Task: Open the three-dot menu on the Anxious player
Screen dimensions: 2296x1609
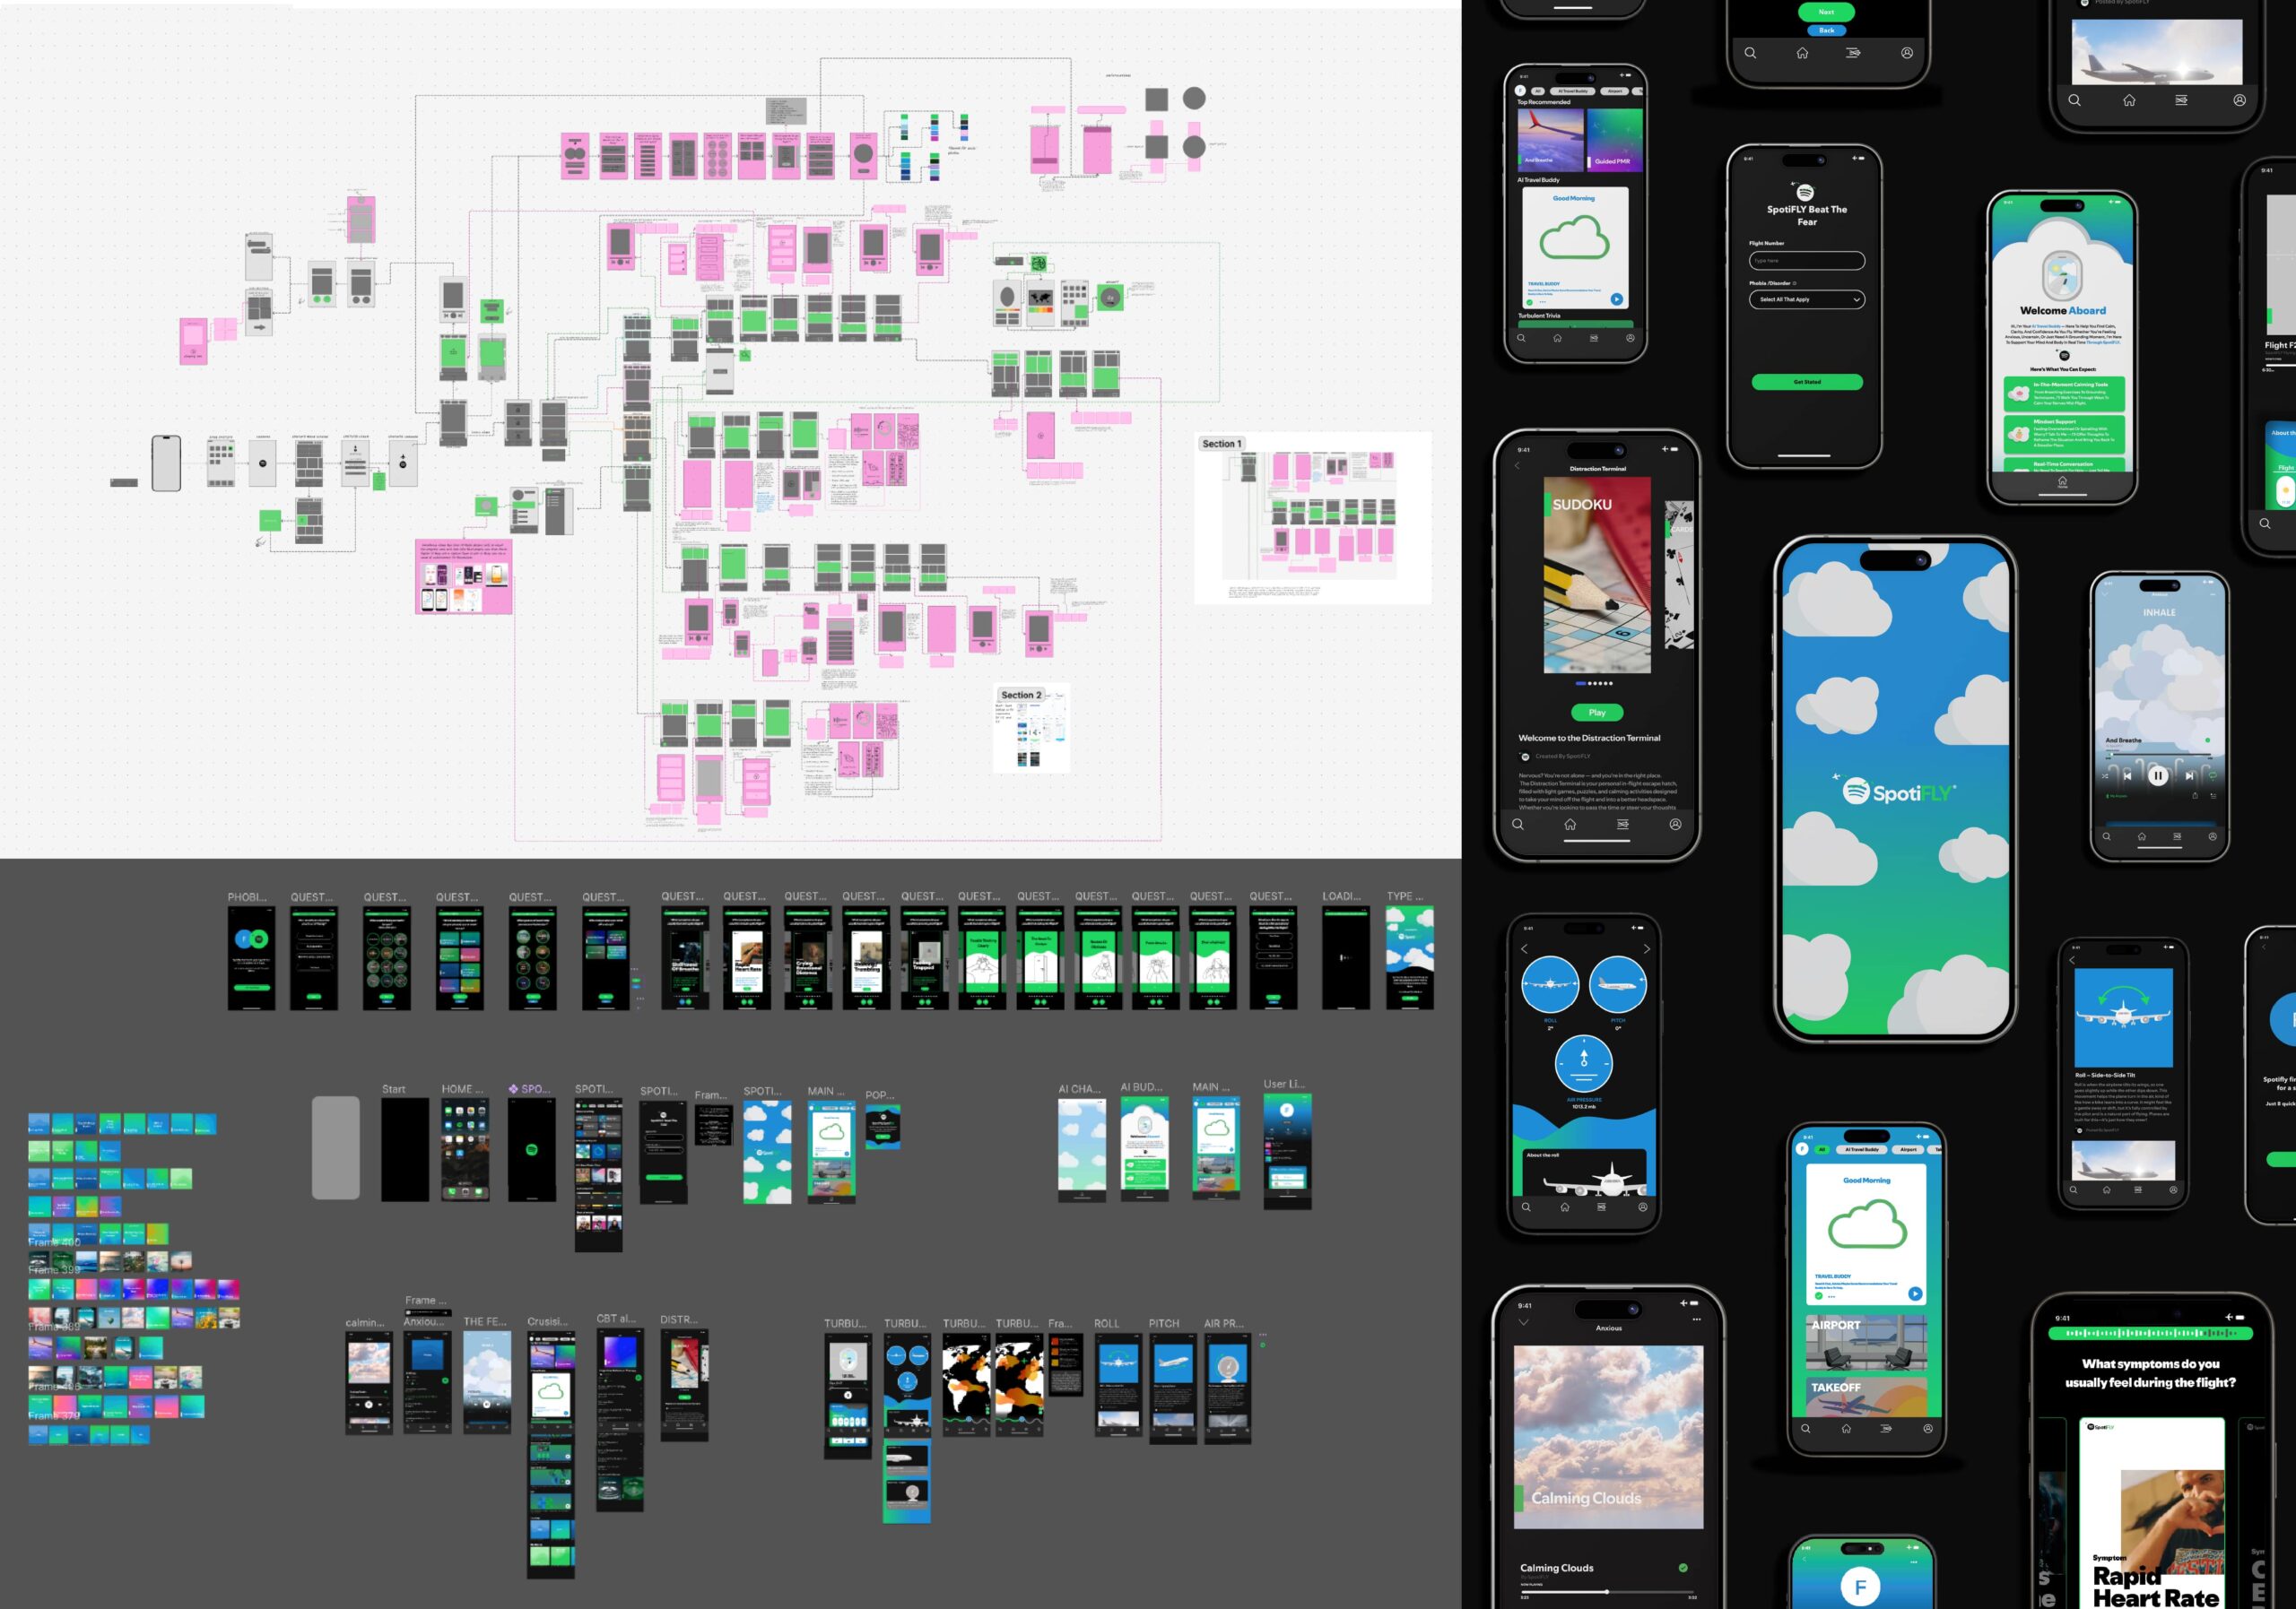Action: (x=1696, y=1319)
